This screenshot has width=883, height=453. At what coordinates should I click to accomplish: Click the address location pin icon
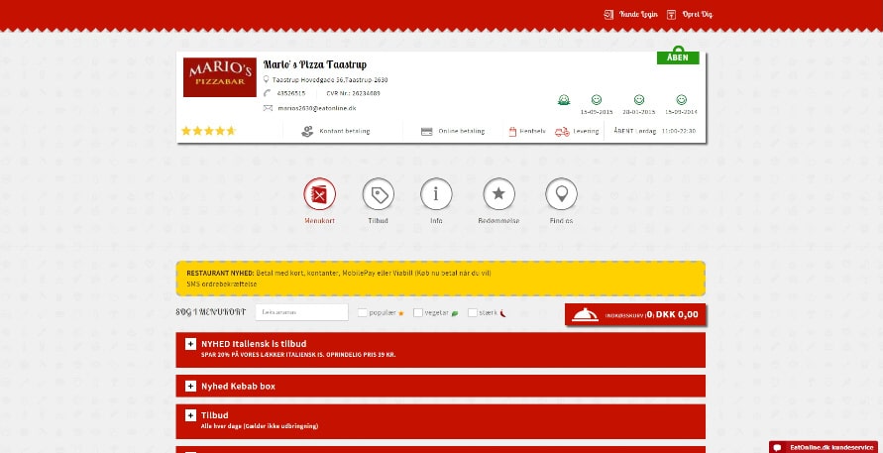pyautogui.click(x=267, y=79)
